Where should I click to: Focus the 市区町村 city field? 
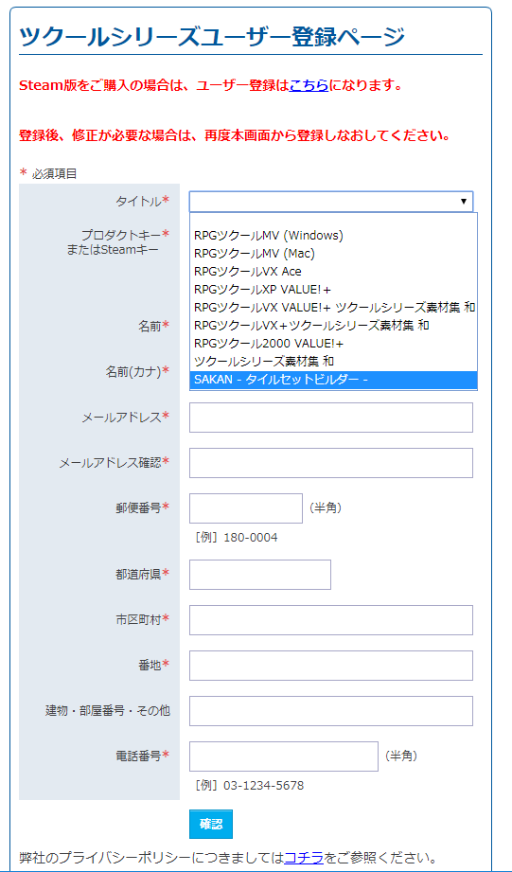[331, 620]
